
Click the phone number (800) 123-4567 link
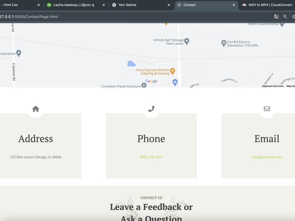(151, 157)
